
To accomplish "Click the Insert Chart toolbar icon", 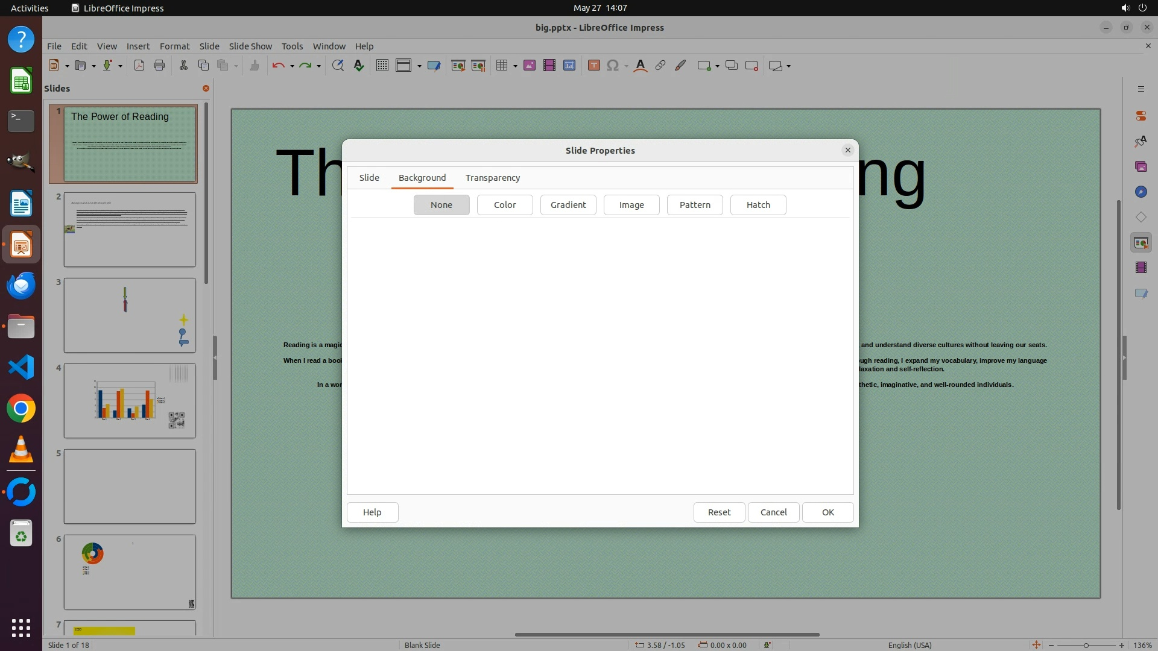I will [x=569, y=66].
